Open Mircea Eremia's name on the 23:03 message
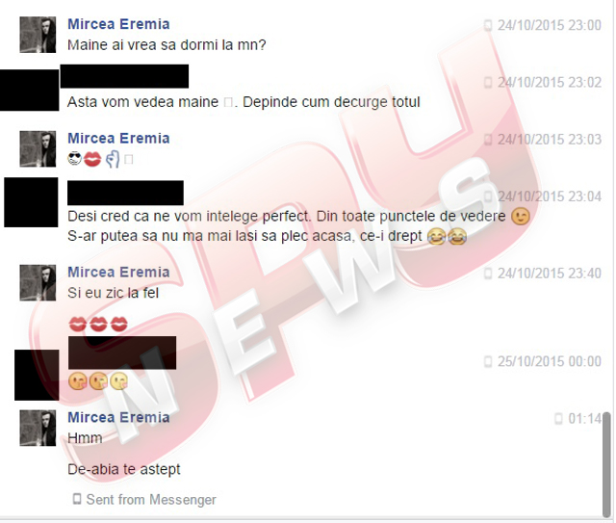Image resolution: width=616 pixels, height=523 pixels. 118,139
